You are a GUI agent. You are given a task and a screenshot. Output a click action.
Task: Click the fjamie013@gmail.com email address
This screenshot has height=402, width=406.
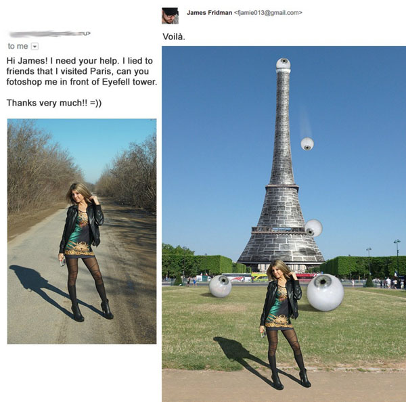(x=268, y=13)
